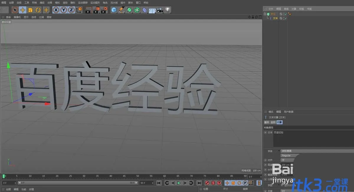354x192 pixels.
Task: Open the 渲染 main menu
Action: click(x=65, y=2)
